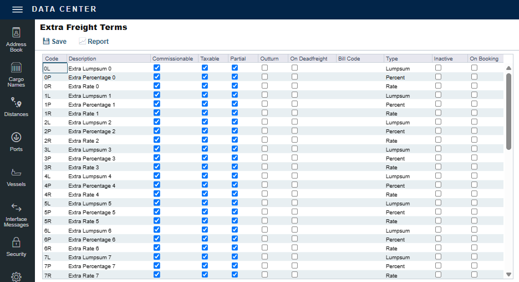Select the 'Extra Percentage 2' description

click(x=109, y=131)
